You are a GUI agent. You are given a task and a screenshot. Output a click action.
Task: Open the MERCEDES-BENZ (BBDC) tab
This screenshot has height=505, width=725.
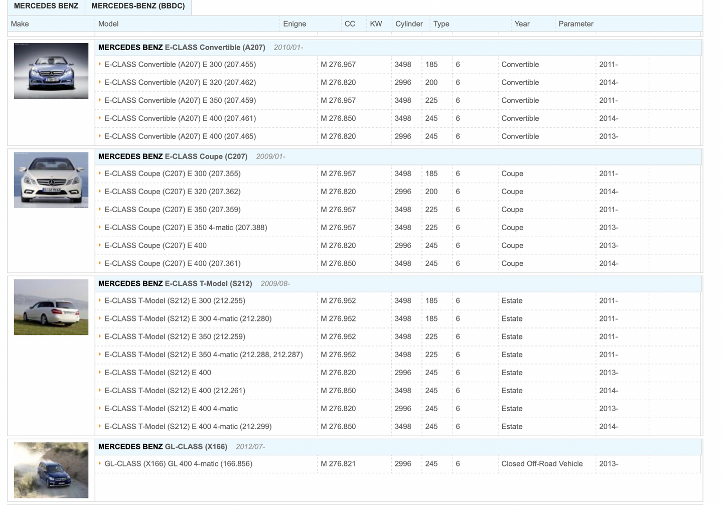(x=138, y=6)
